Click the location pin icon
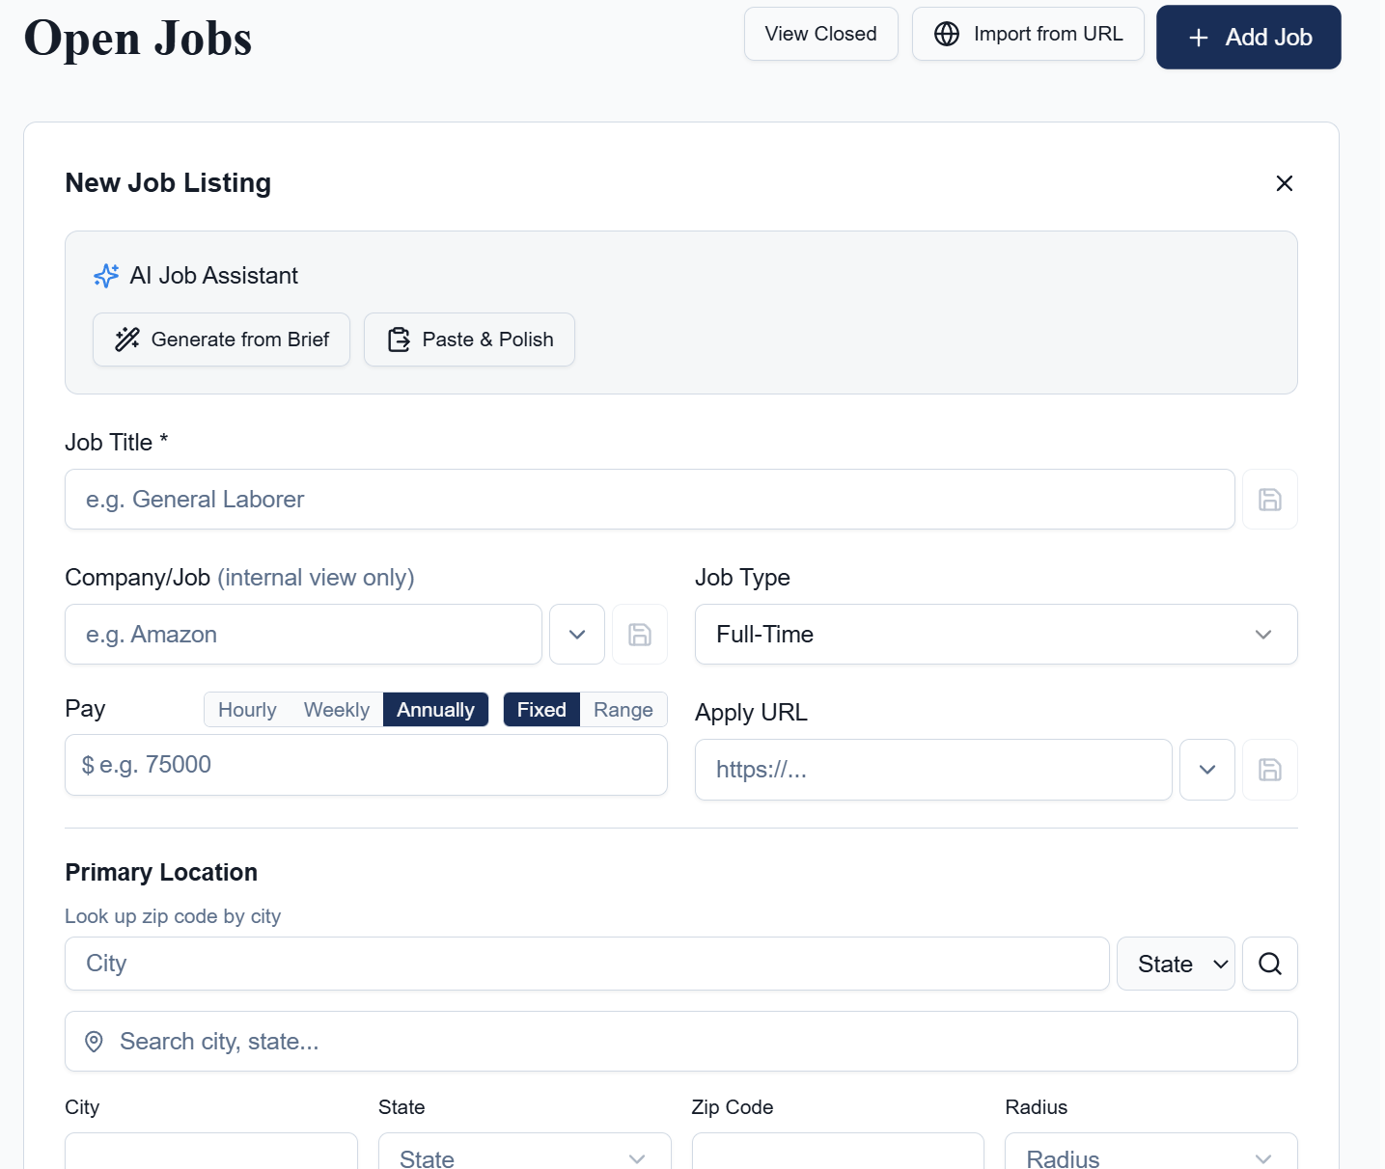Viewport: 1385px width, 1169px height. pyautogui.click(x=94, y=1042)
